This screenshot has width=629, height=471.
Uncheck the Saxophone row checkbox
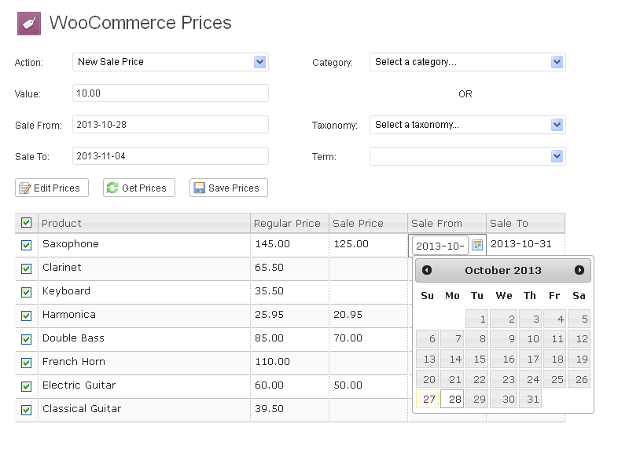pyautogui.click(x=27, y=245)
